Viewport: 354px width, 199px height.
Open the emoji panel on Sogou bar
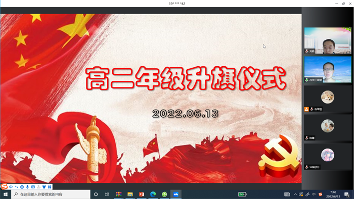click(x=22, y=187)
